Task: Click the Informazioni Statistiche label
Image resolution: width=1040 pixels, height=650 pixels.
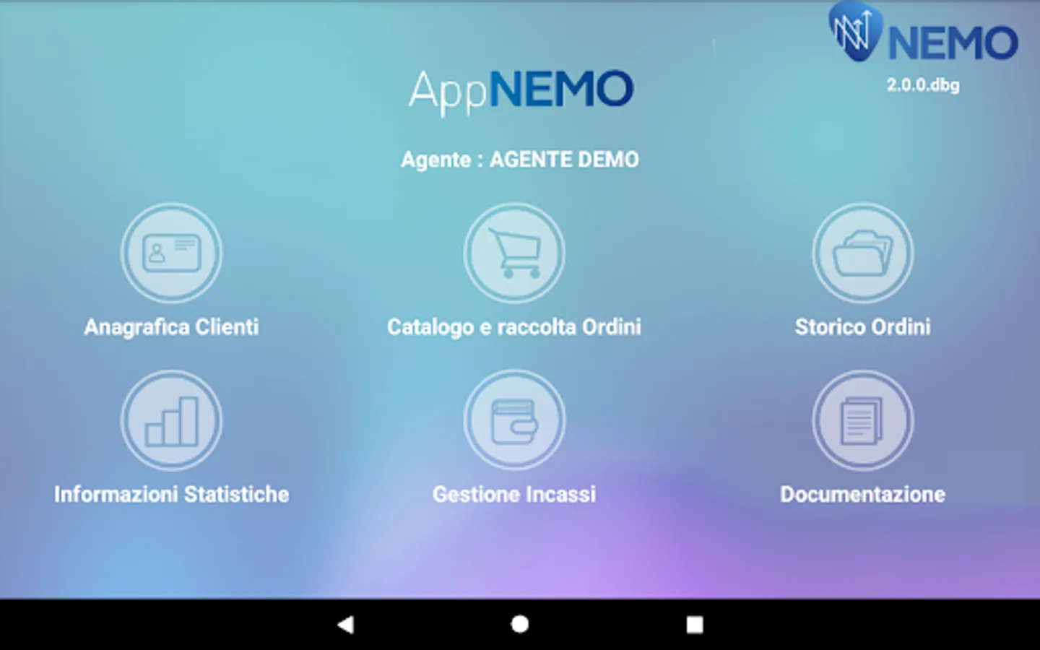Action: click(x=171, y=495)
